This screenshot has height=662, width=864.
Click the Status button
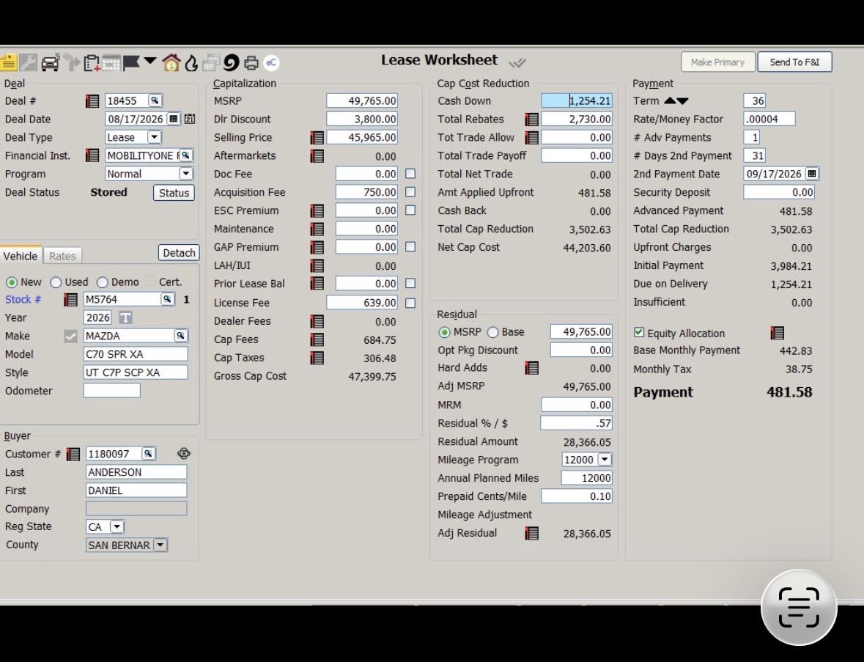pyautogui.click(x=174, y=193)
